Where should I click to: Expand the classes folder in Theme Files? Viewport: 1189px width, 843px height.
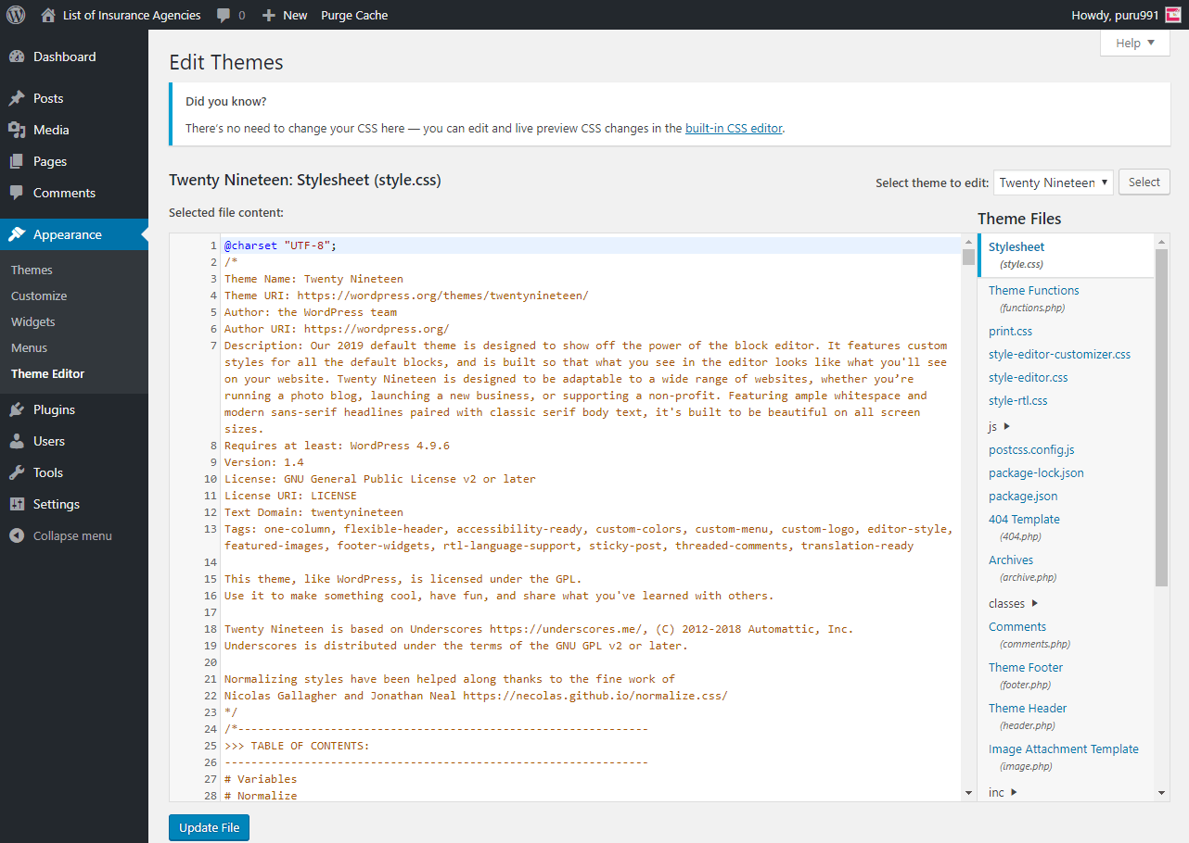[x=1013, y=603]
